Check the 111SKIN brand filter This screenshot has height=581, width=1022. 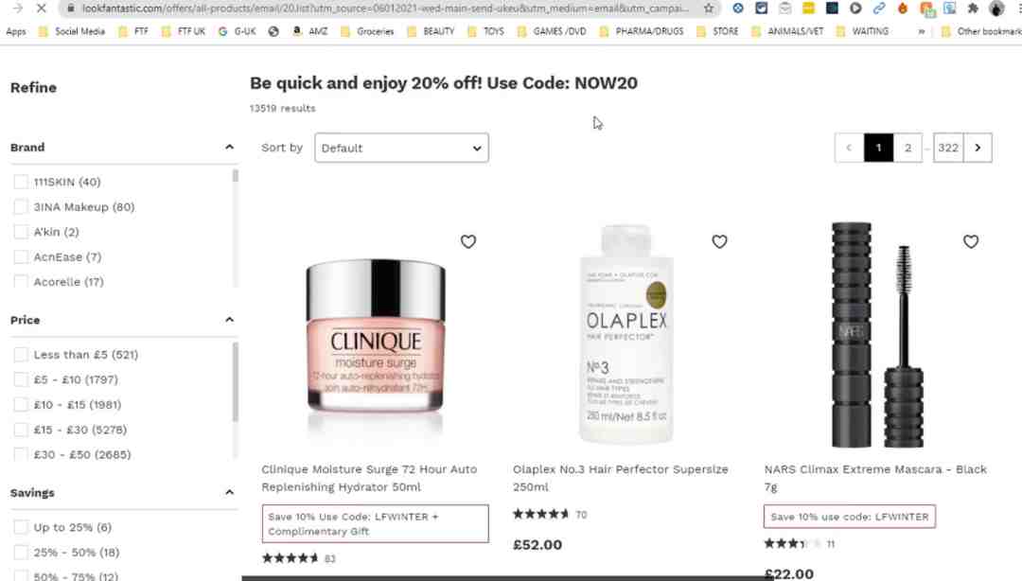click(x=21, y=182)
